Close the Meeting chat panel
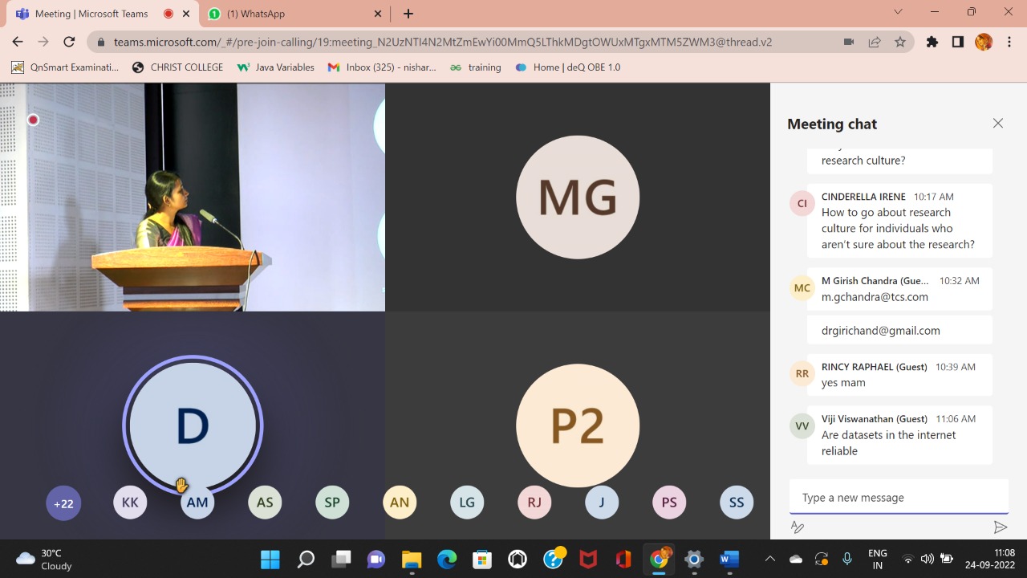 (998, 123)
